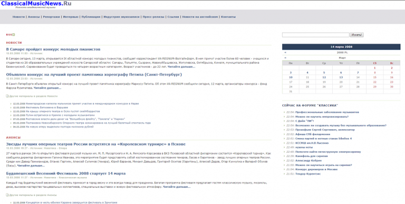The image size is (405, 204).
Task: Open 'Другие материалы в разделе Анонсы' link
Action: click(x=33, y=195)
